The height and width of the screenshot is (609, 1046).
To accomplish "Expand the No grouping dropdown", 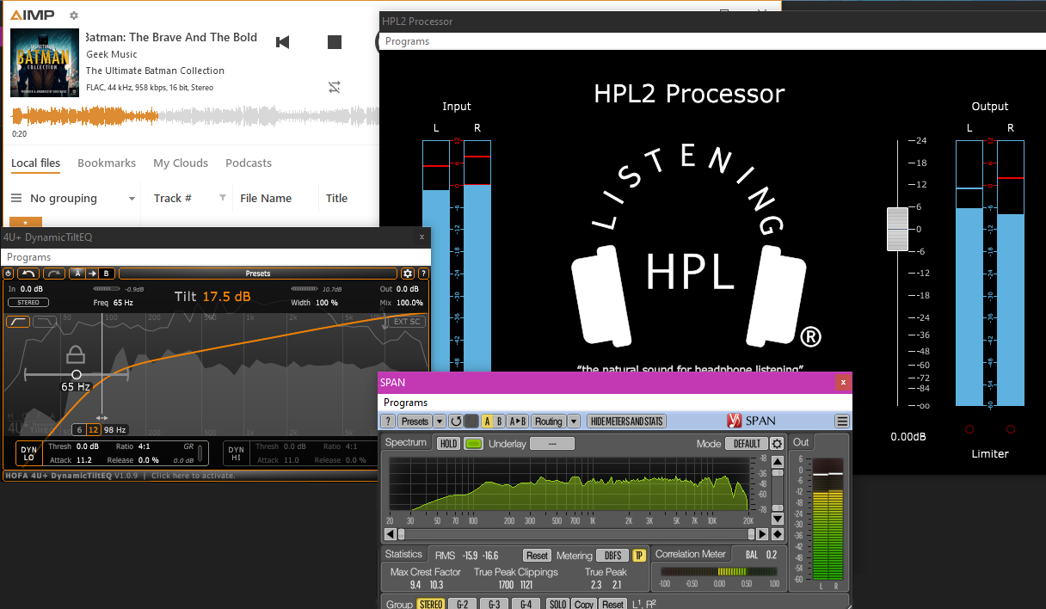I will click(132, 199).
